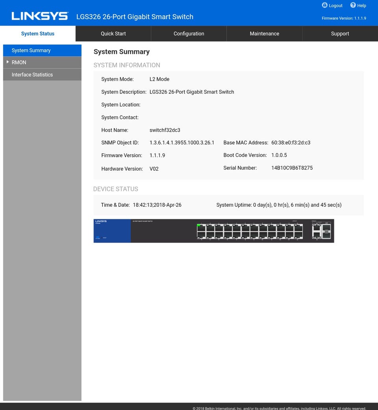
Task: Click the L2 Mode system mode value
Action: [159, 79]
